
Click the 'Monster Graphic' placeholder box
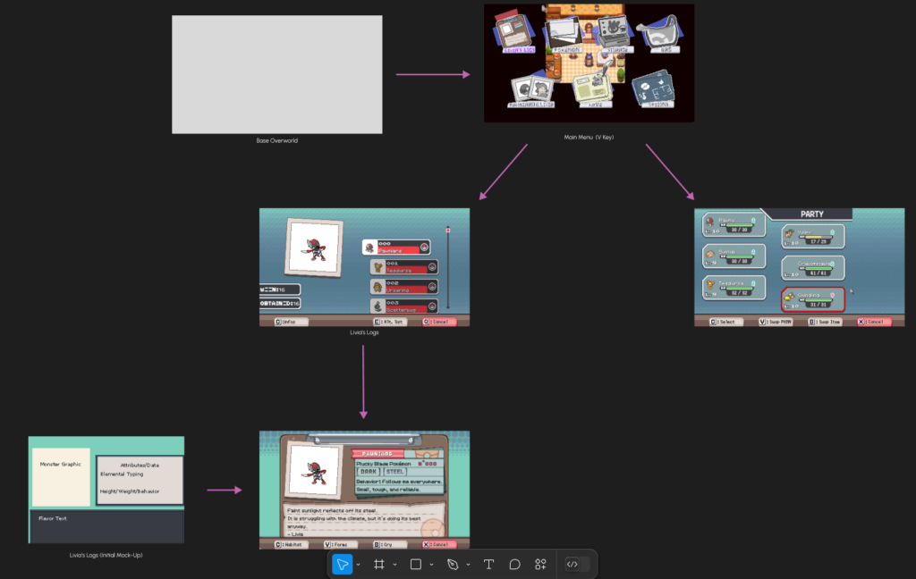coord(61,477)
